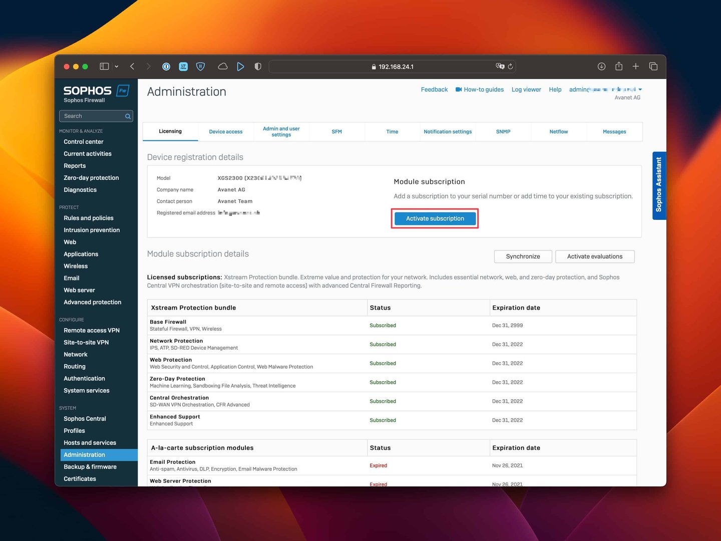
Task: Open the 1Password extension icon
Action: (166, 66)
